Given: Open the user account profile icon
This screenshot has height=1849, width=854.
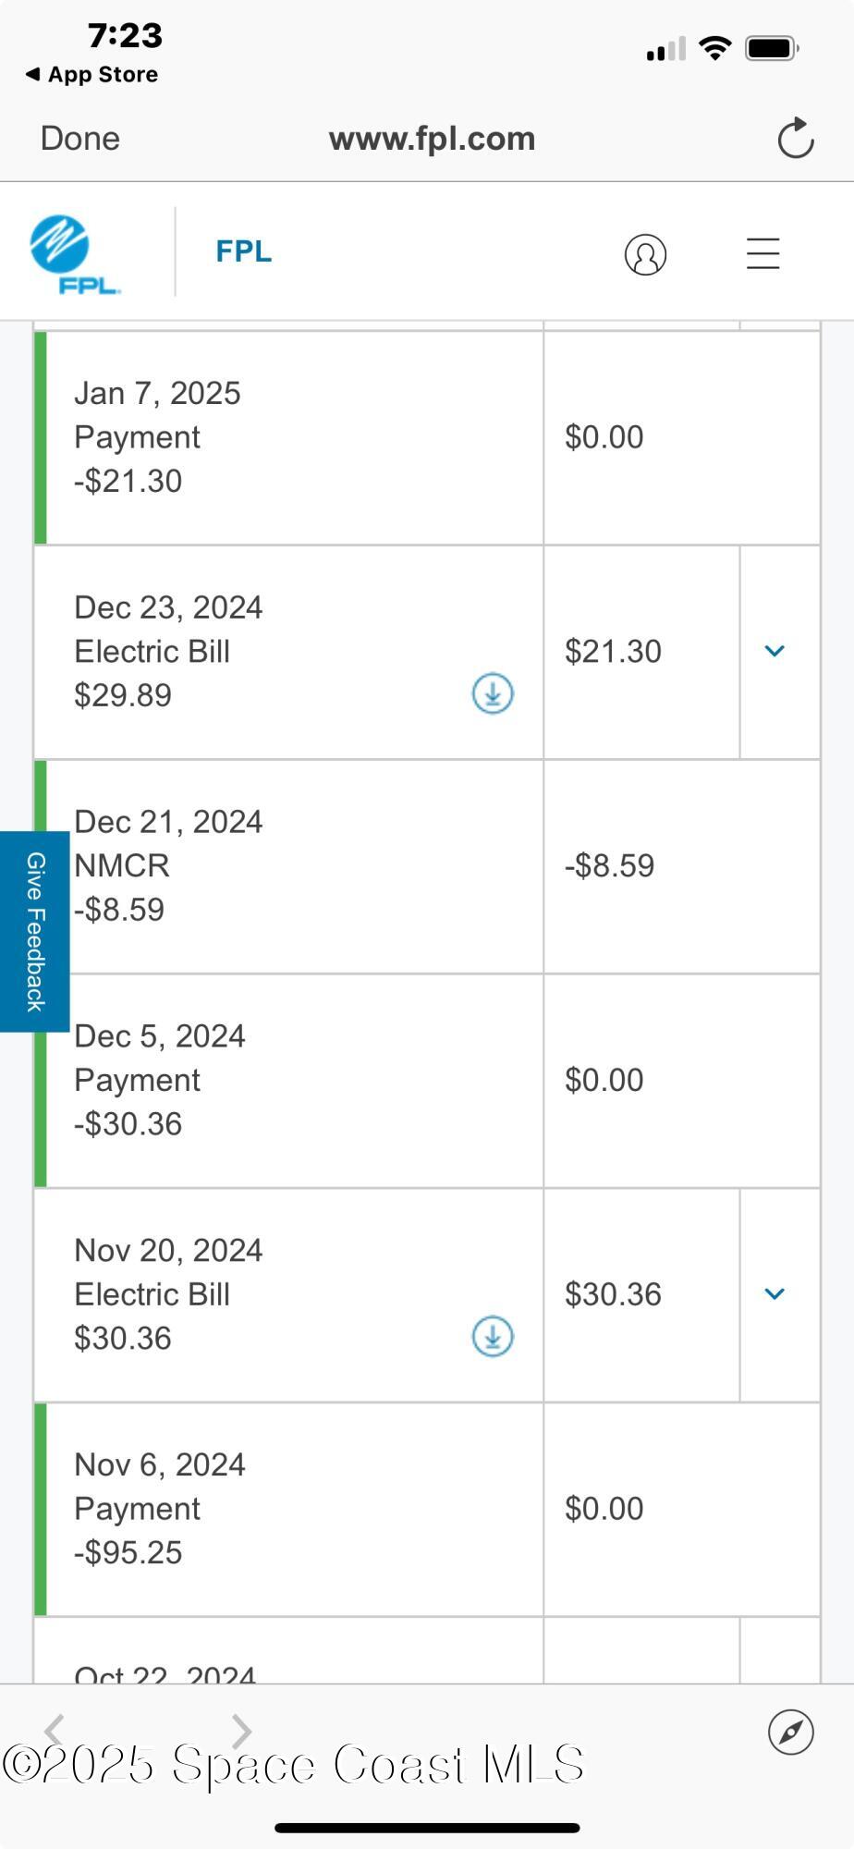Looking at the screenshot, I should point(645,254).
